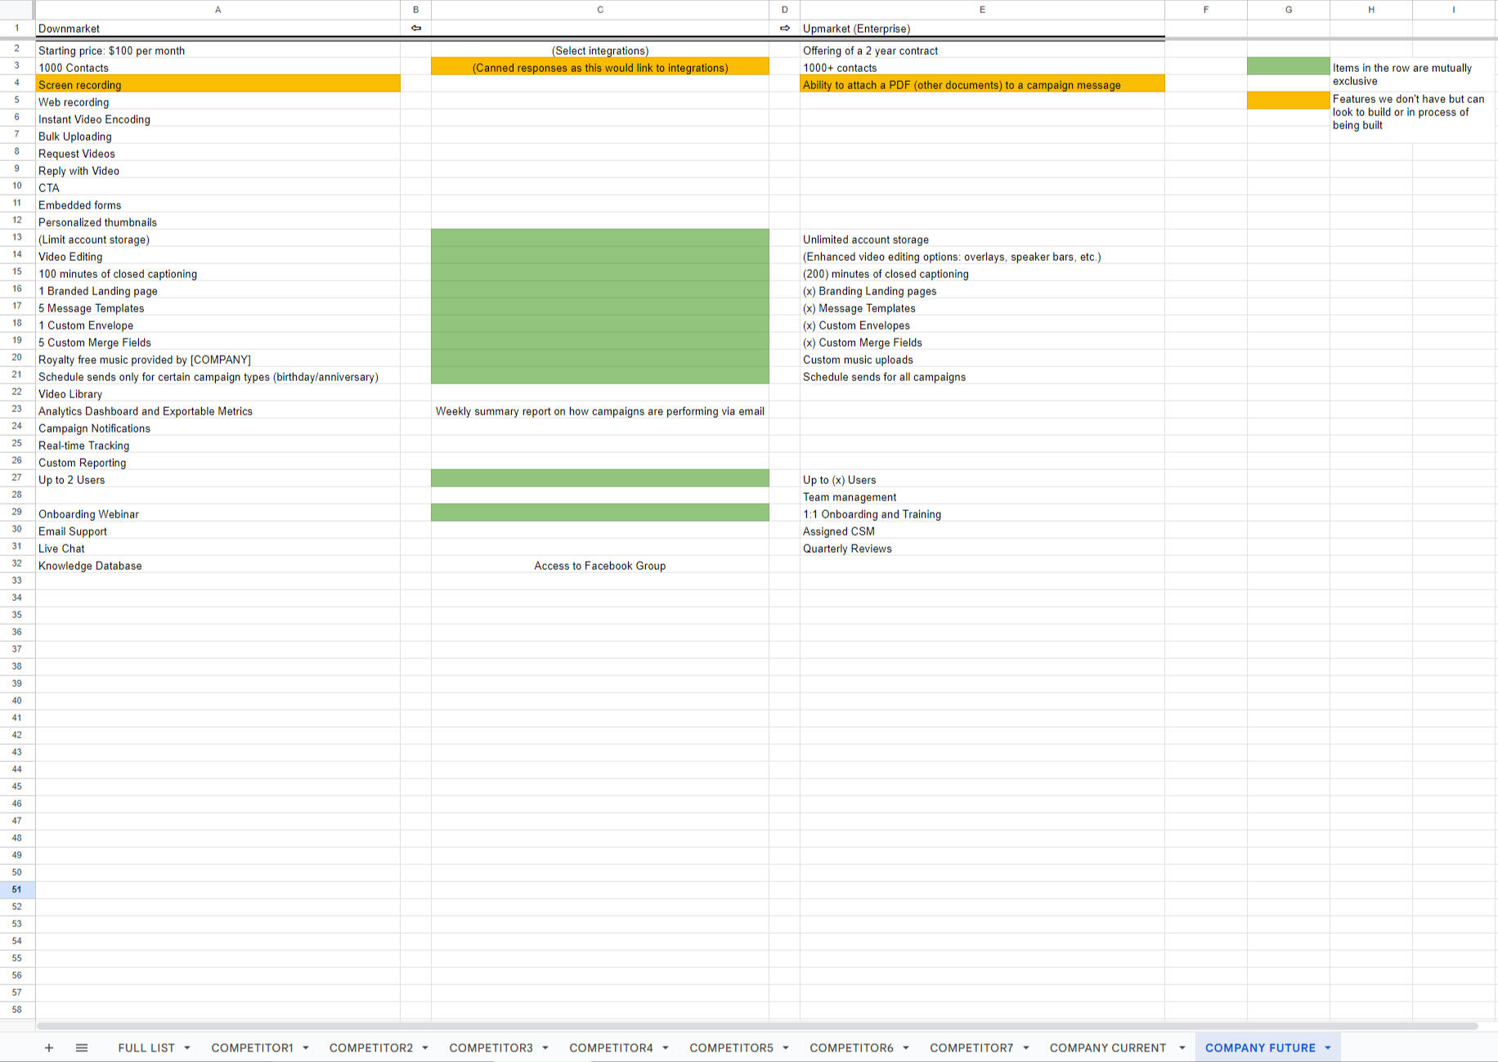
Task: Open COMPANY FUTURE tab dropdown arrow
Action: pos(1328,1048)
